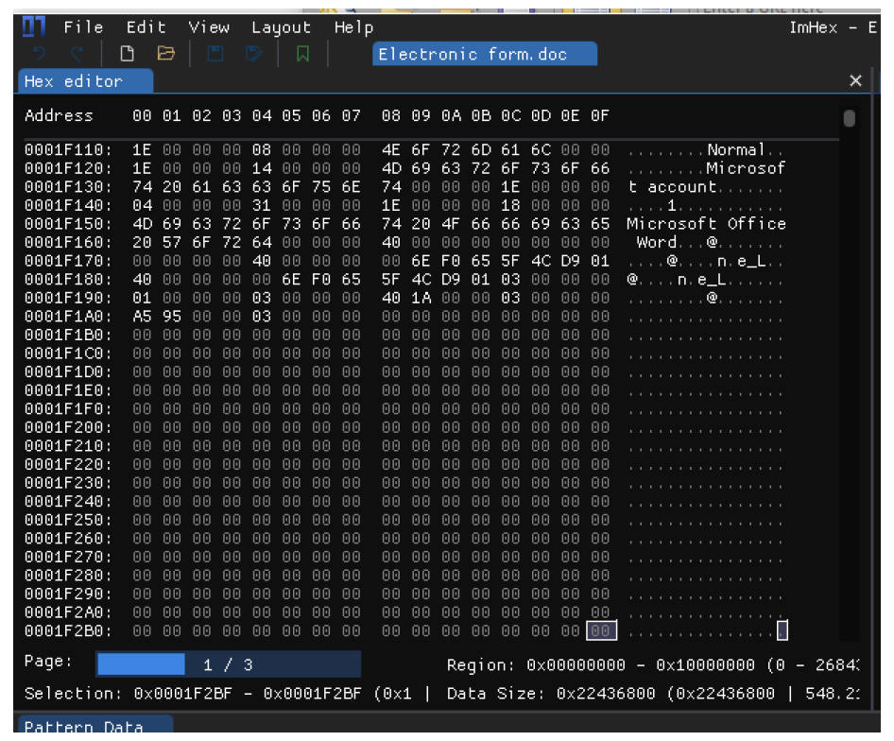
Task: Open the View menu
Action: (209, 27)
